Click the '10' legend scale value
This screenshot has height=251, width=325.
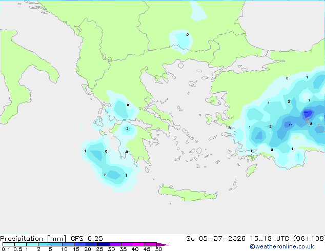(64, 249)
